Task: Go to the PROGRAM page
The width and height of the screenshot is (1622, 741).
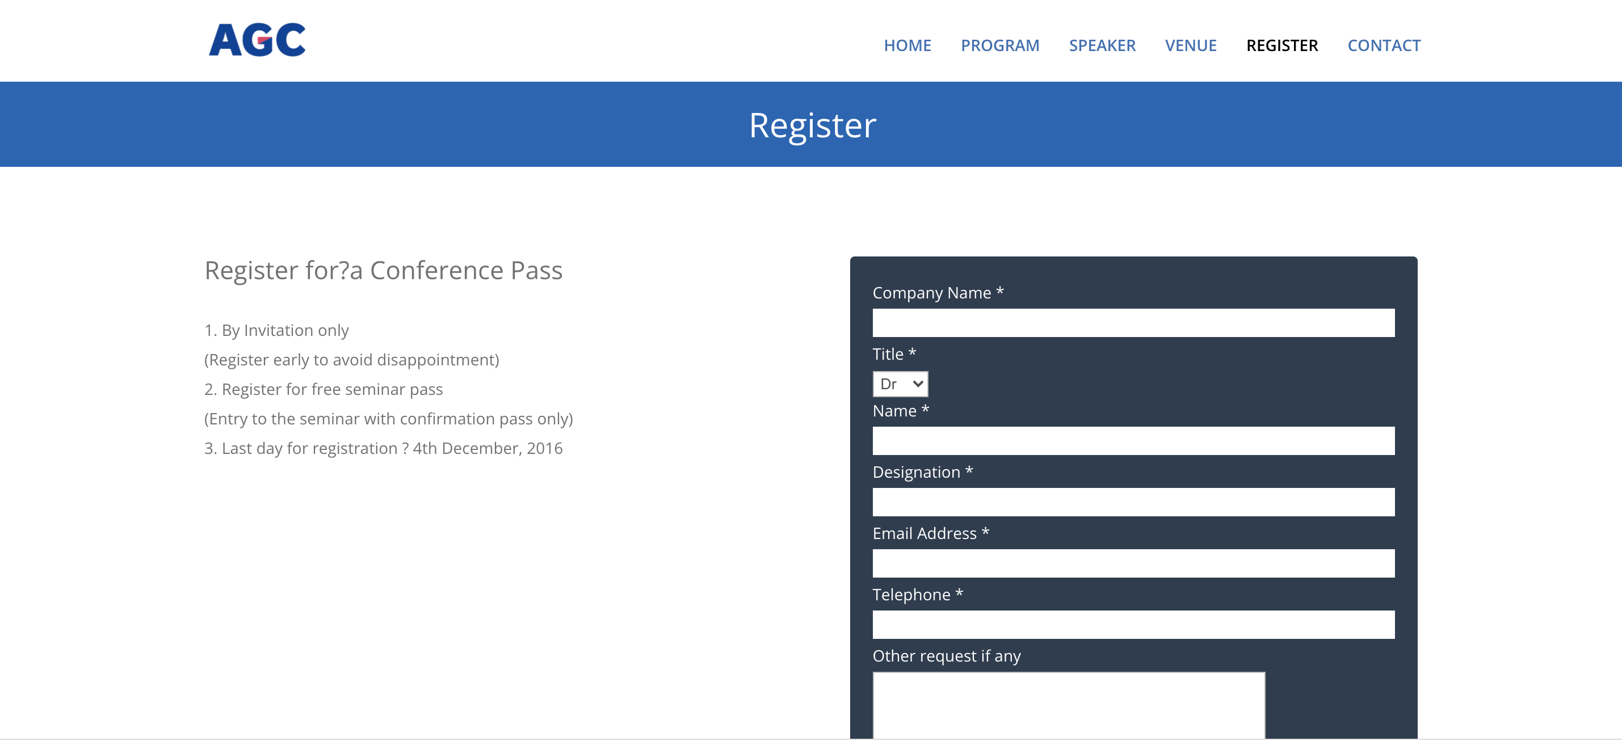Action: coord(1000,45)
